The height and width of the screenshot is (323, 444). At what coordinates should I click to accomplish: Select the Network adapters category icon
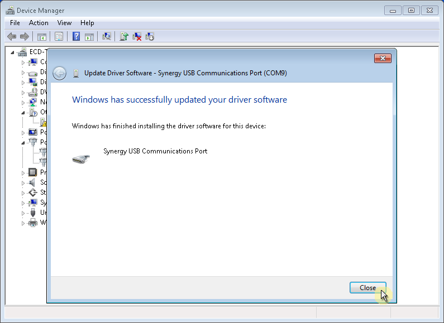tap(33, 102)
